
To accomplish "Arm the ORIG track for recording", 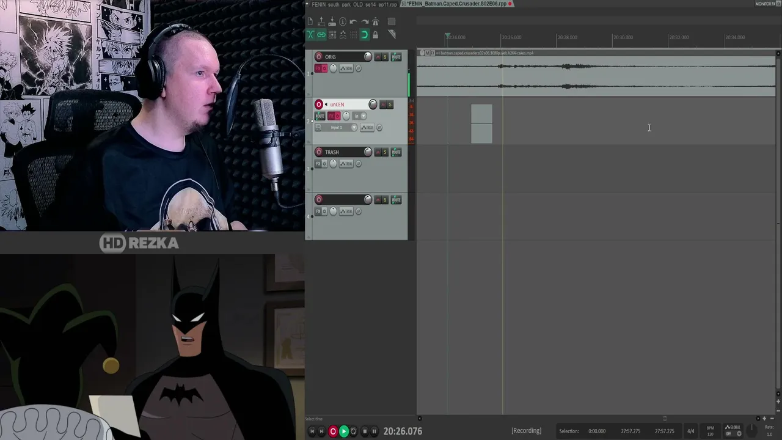I will click(x=319, y=57).
